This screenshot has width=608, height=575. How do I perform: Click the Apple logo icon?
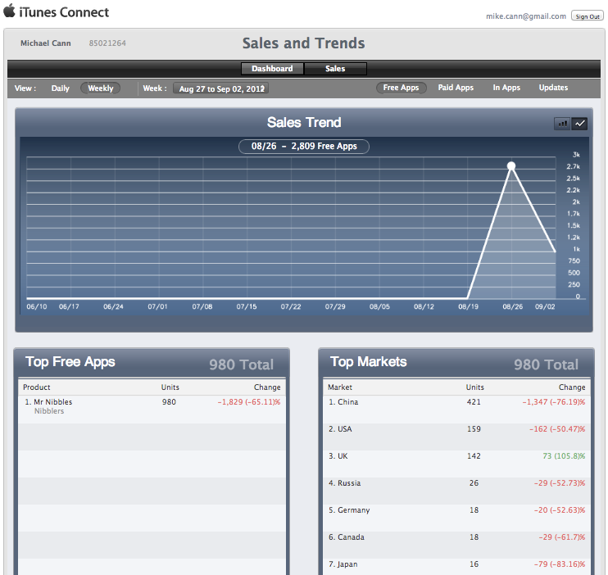point(9,11)
